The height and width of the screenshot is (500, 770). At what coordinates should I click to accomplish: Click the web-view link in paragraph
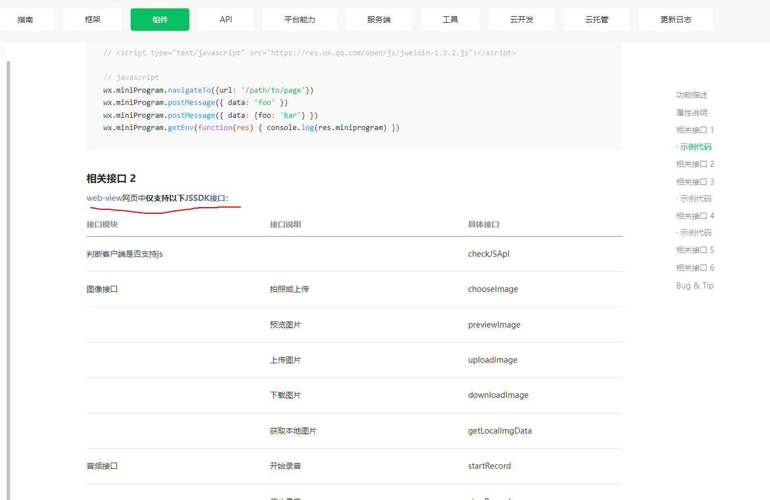(x=104, y=198)
